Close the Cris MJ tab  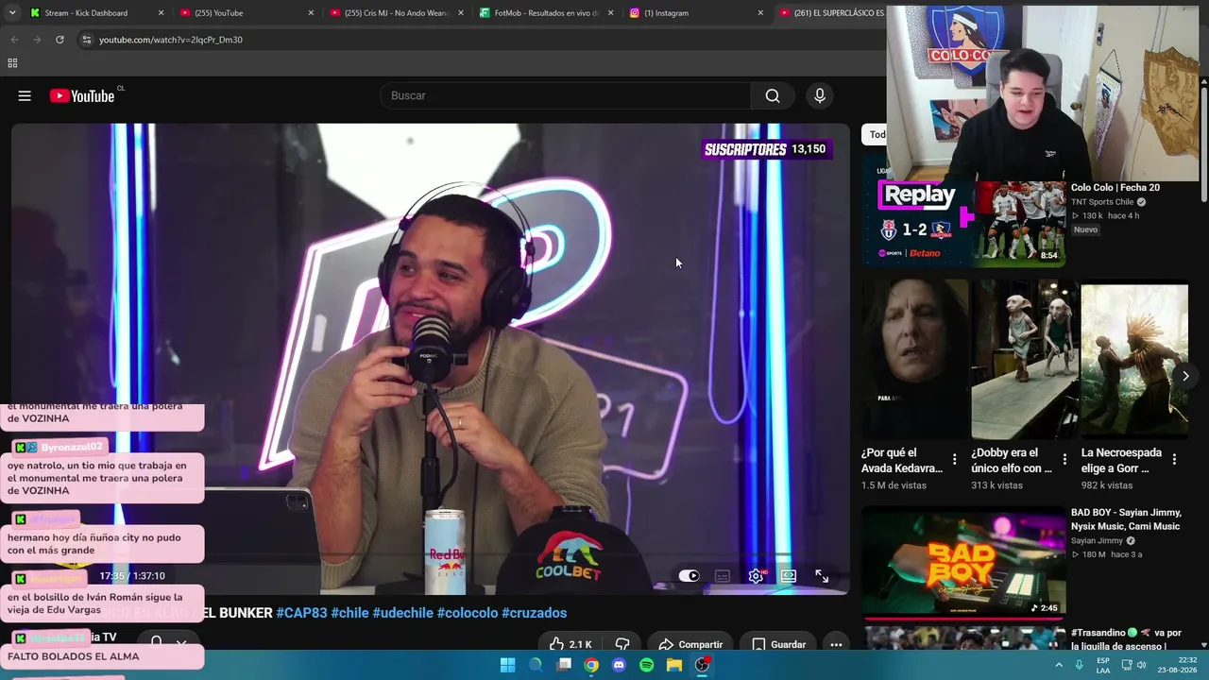[461, 13]
